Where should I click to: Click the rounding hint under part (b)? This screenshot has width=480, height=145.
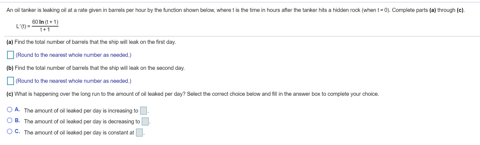[x=73, y=81]
